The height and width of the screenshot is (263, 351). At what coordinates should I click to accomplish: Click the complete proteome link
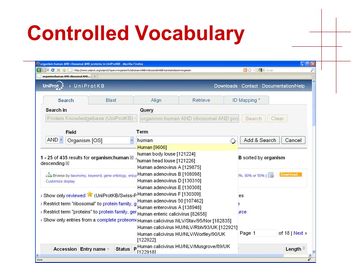(117, 220)
